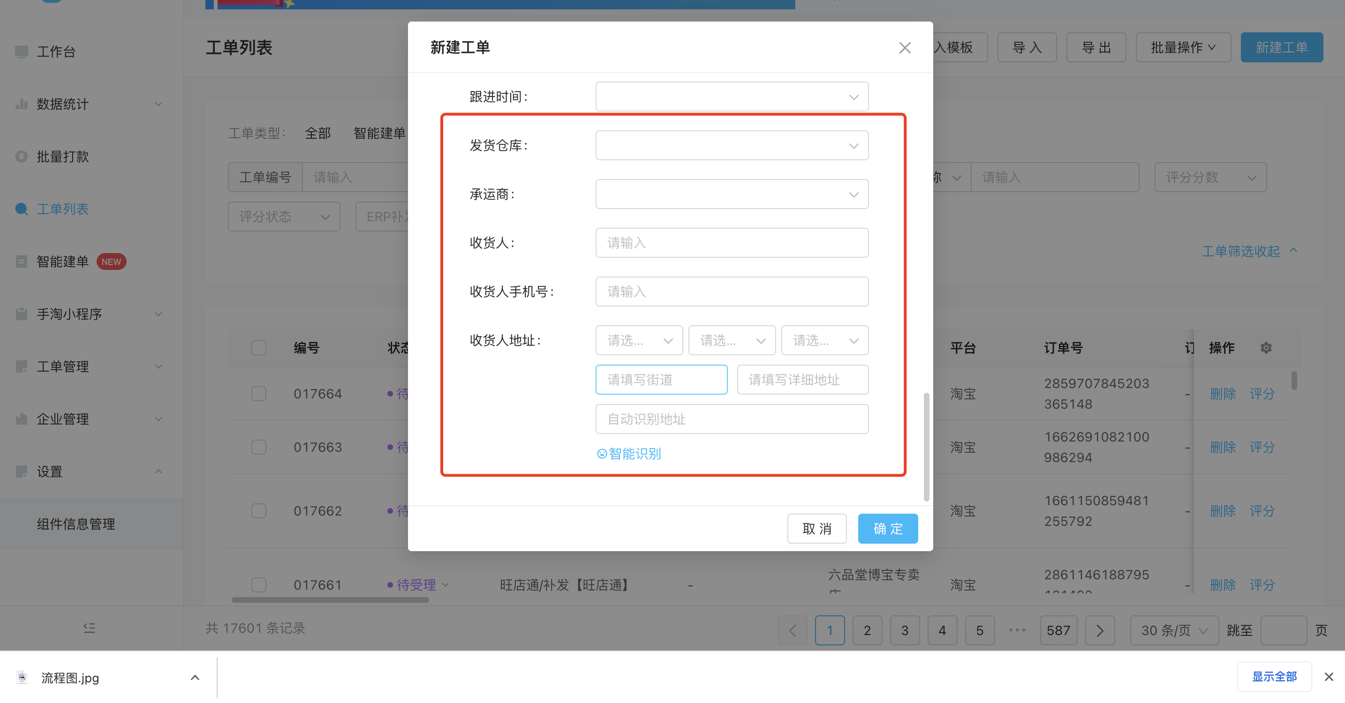Close the browser download bar
This screenshot has height=703, width=1345.
pyautogui.click(x=1328, y=677)
